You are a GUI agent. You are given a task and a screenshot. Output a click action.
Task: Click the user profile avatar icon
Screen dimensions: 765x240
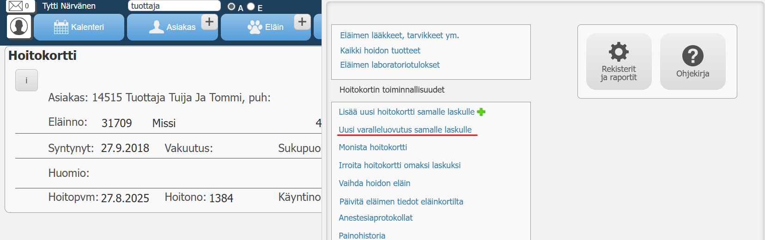pos(19,26)
